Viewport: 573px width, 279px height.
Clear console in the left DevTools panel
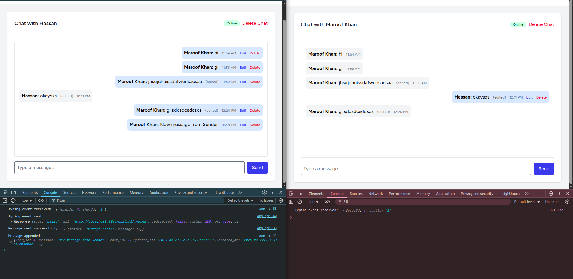pyautogui.click(x=13, y=201)
